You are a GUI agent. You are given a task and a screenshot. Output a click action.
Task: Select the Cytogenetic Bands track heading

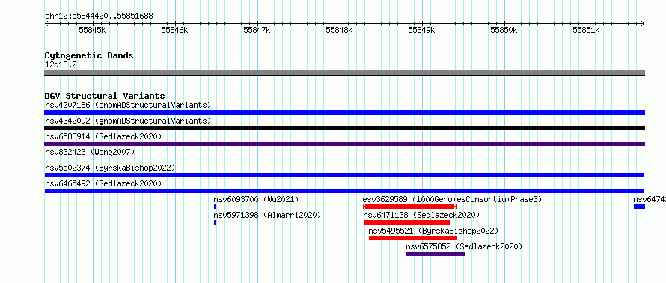click(89, 55)
